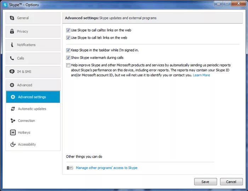The image size is (248, 191).
Task: Click the Skype icon in the title bar
Action: click(5, 5)
